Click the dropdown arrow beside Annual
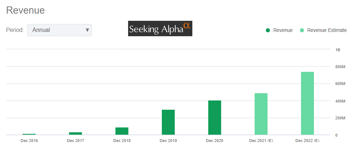352x147 pixels. (x=87, y=30)
